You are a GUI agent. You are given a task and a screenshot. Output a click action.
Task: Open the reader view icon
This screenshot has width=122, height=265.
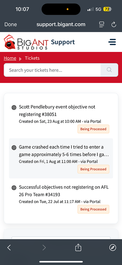102,24
